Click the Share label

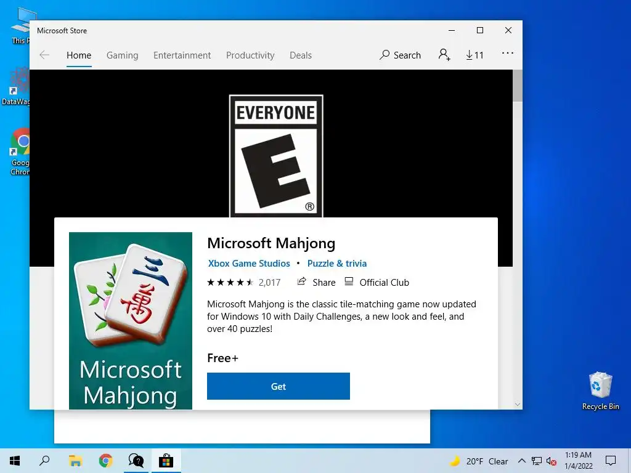click(x=324, y=283)
